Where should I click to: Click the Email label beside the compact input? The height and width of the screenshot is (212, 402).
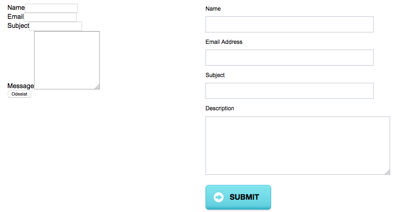[x=16, y=17]
